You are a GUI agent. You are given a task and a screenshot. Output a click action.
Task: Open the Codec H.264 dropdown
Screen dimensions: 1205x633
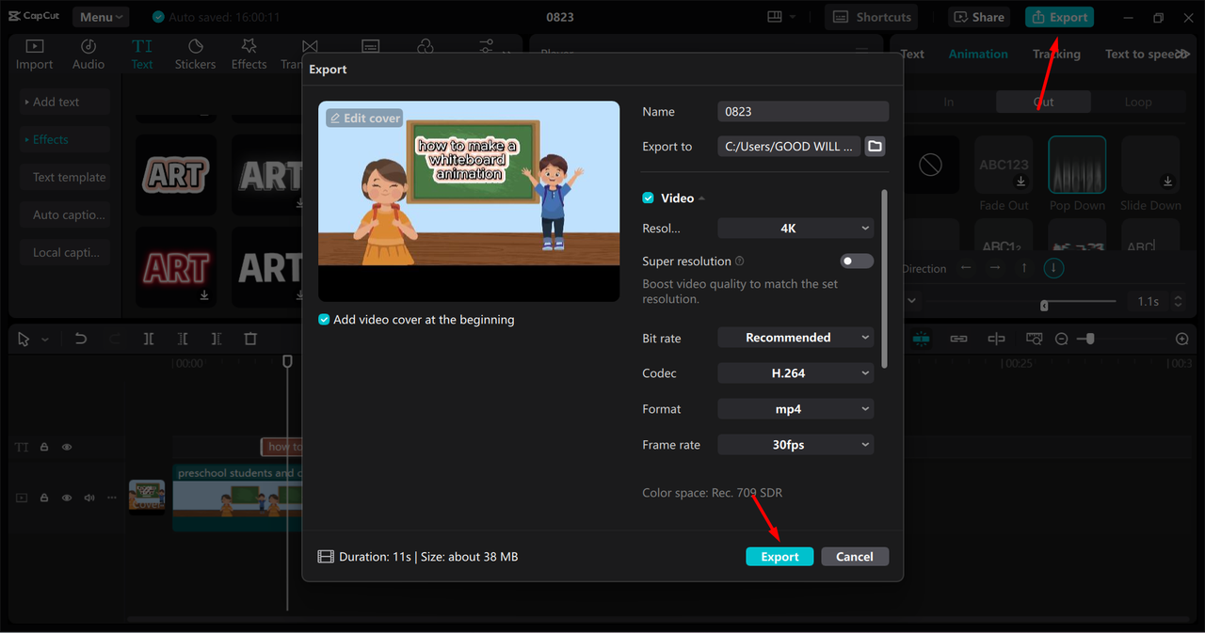pos(795,372)
